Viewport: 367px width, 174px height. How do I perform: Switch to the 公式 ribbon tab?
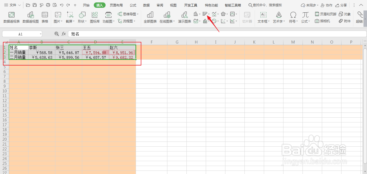pyautogui.click(x=133, y=5)
